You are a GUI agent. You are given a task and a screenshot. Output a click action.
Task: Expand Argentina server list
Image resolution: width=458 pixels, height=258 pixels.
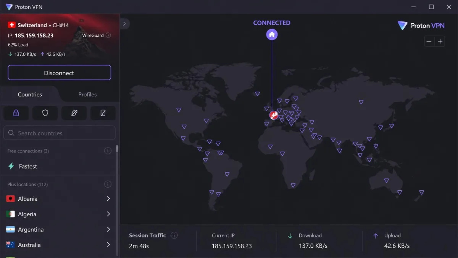pos(108,229)
